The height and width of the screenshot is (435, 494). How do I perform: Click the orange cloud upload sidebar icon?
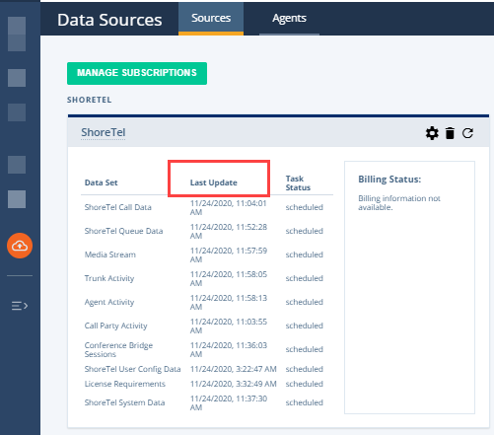(x=20, y=246)
